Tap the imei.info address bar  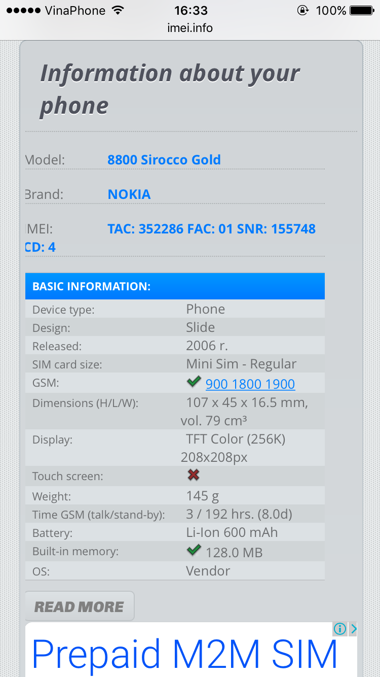190,28
